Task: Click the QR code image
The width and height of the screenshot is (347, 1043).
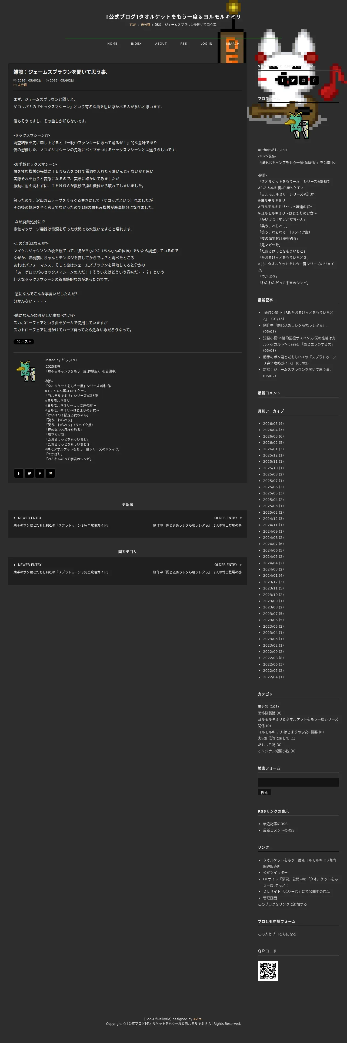Action: [x=268, y=970]
